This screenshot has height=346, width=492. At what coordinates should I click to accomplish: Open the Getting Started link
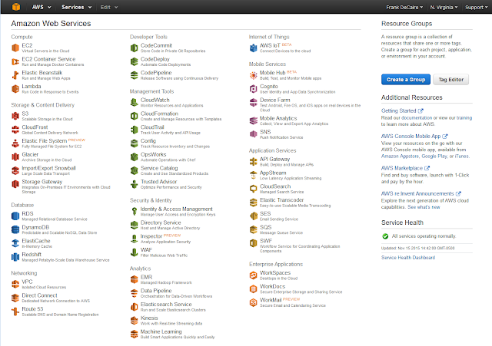point(402,110)
